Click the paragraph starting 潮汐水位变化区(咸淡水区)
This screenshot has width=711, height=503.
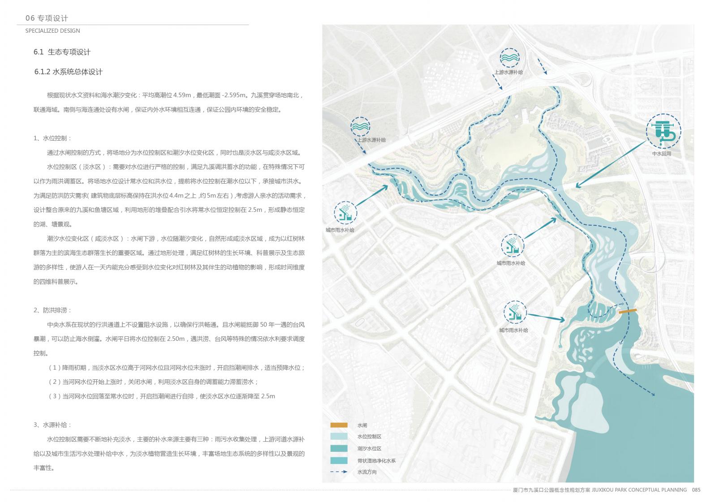click(x=169, y=260)
